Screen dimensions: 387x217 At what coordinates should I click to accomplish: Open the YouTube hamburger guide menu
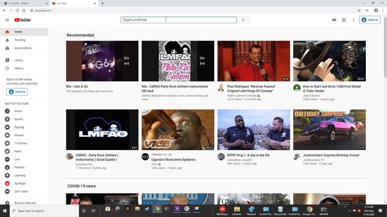click(7, 20)
